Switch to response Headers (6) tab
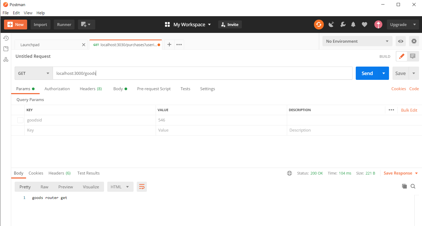Image resolution: width=422 pixels, height=226 pixels. point(60,173)
